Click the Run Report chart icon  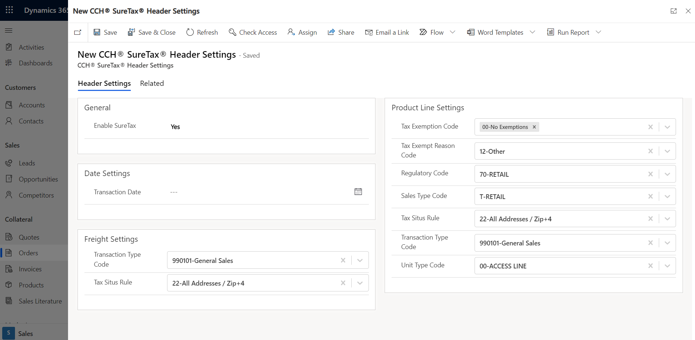point(550,32)
